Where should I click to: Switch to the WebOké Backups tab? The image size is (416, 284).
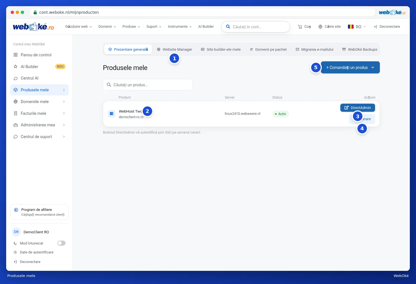tap(360, 49)
